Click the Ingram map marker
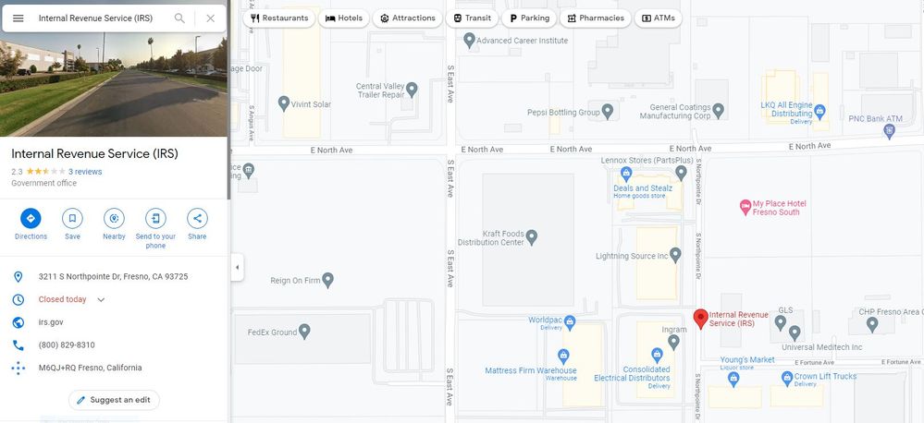Image resolution: width=924 pixels, height=423 pixels. [x=673, y=341]
